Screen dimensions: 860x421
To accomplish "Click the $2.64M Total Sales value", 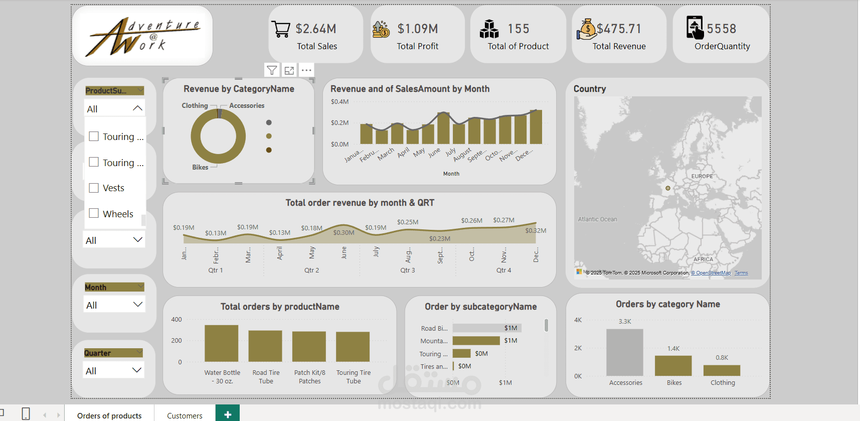I will (x=316, y=29).
